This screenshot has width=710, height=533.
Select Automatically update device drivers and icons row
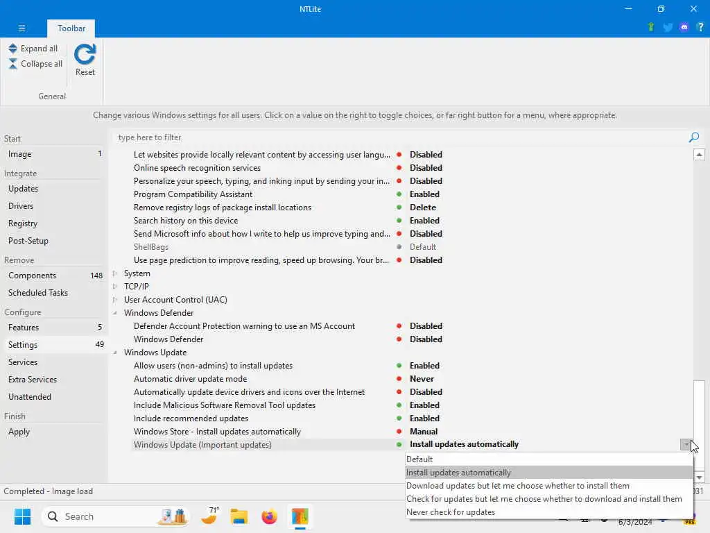tap(249, 392)
